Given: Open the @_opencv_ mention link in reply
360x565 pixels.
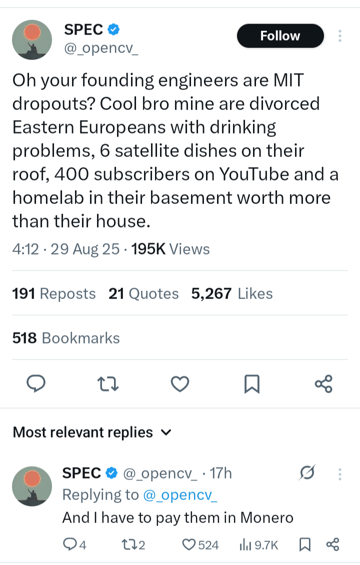Looking at the screenshot, I should 180,494.
